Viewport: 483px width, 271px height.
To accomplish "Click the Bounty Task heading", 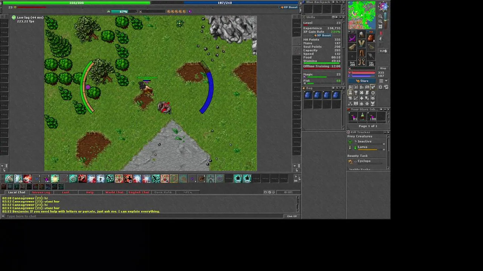I will tap(357, 156).
